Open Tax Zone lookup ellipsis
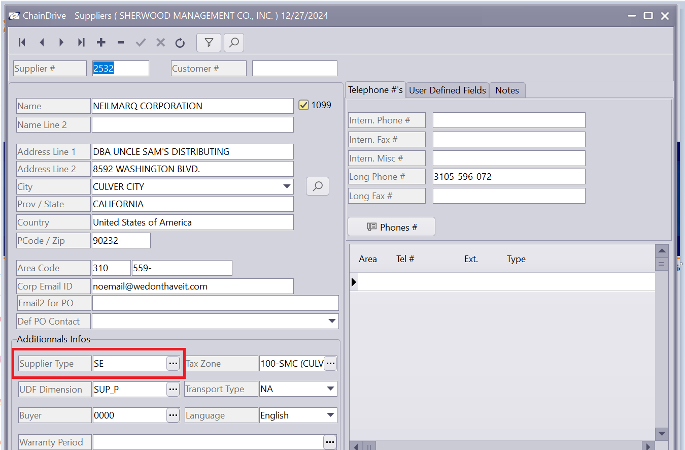Viewport: 685px width, 450px height. click(x=331, y=363)
